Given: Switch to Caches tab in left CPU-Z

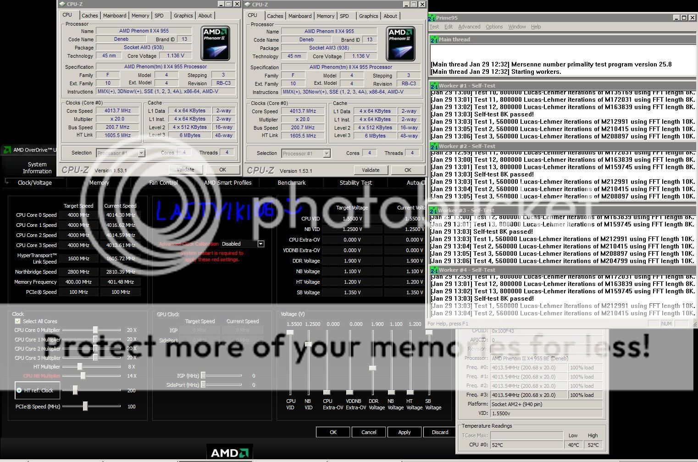Looking at the screenshot, I should point(90,16).
